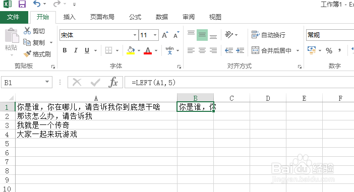Viewport: 354px width, 192px height.
Task: Switch to the 开始 ribbon tab
Action: click(x=43, y=17)
